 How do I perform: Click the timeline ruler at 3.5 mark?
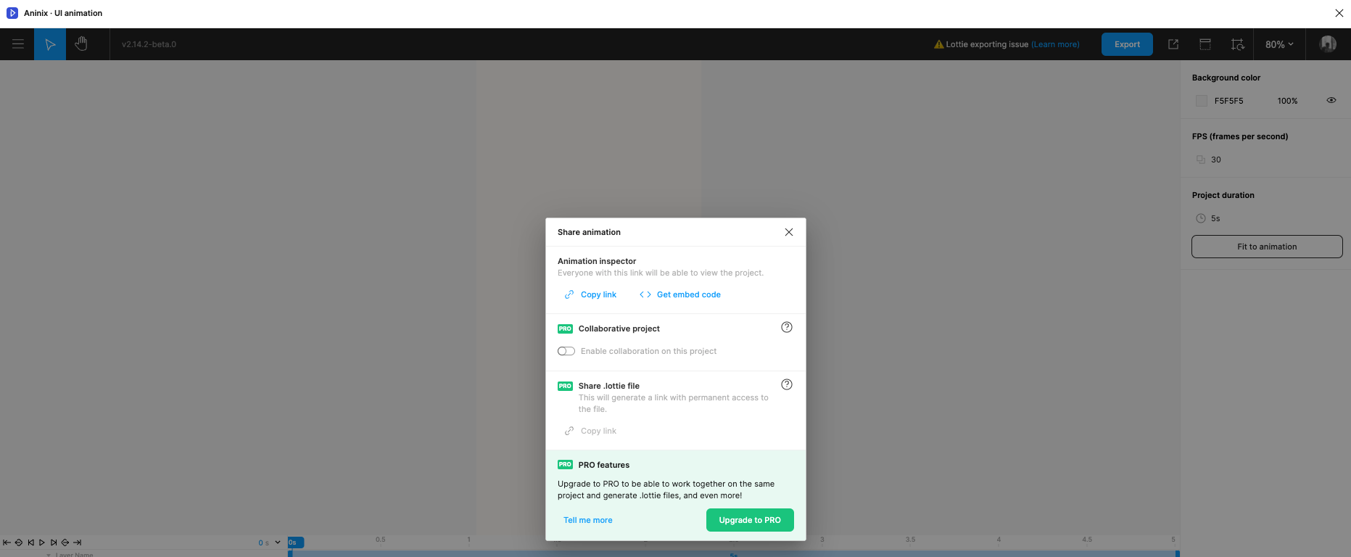[910, 540]
